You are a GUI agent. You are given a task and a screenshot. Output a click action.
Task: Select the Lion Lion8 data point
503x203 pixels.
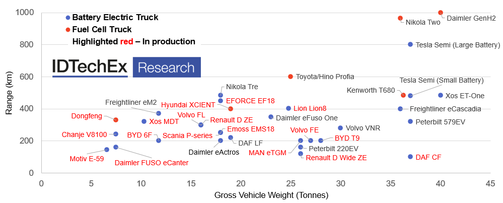(289, 108)
